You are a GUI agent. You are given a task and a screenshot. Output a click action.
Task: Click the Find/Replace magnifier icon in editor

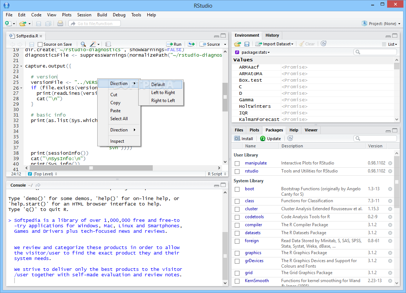(83, 44)
